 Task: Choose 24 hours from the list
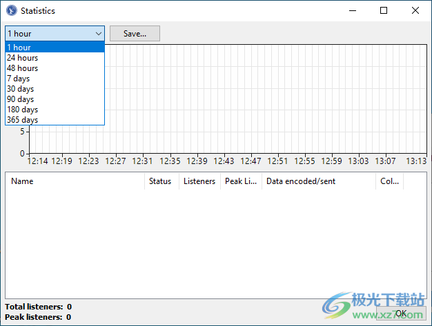tap(23, 58)
